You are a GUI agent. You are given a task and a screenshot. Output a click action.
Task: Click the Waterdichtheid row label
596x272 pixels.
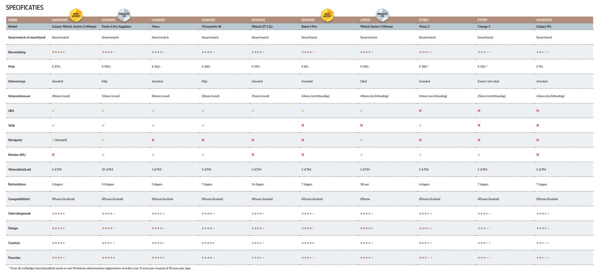click(19, 169)
